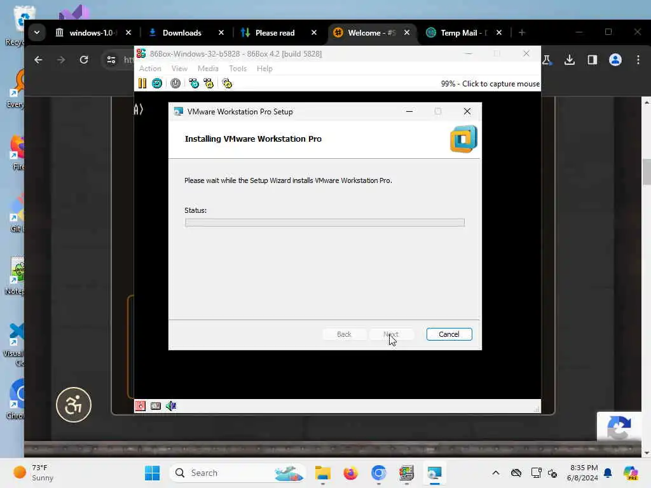Open the 86Box Help menu
The height and width of the screenshot is (488, 651).
point(264,69)
